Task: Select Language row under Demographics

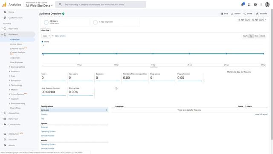Action: [x=74, y=110]
